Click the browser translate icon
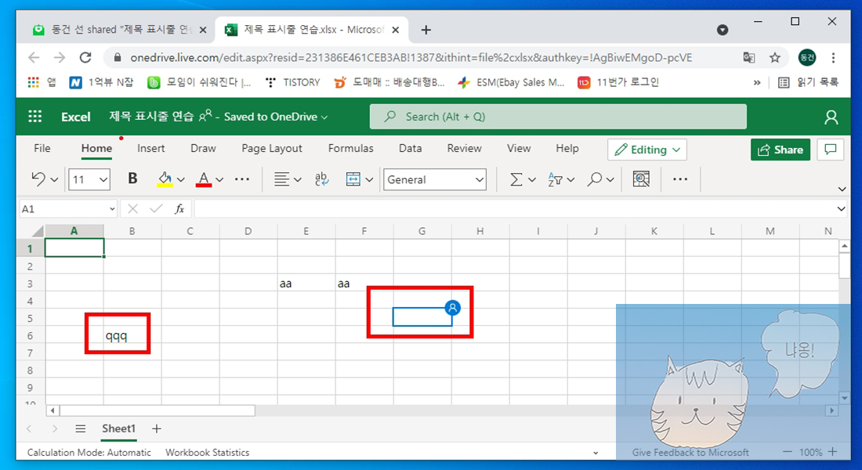This screenshot has width=862, height=470. click(748, 57)
